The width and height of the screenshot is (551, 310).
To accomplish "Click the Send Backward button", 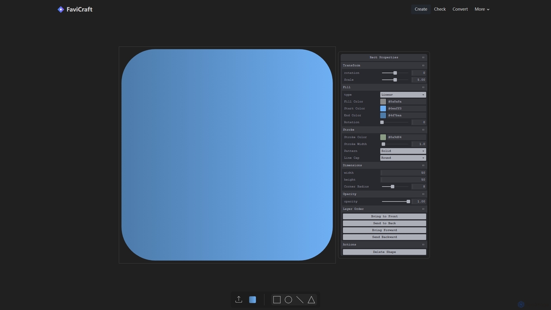I will [384, 237].
